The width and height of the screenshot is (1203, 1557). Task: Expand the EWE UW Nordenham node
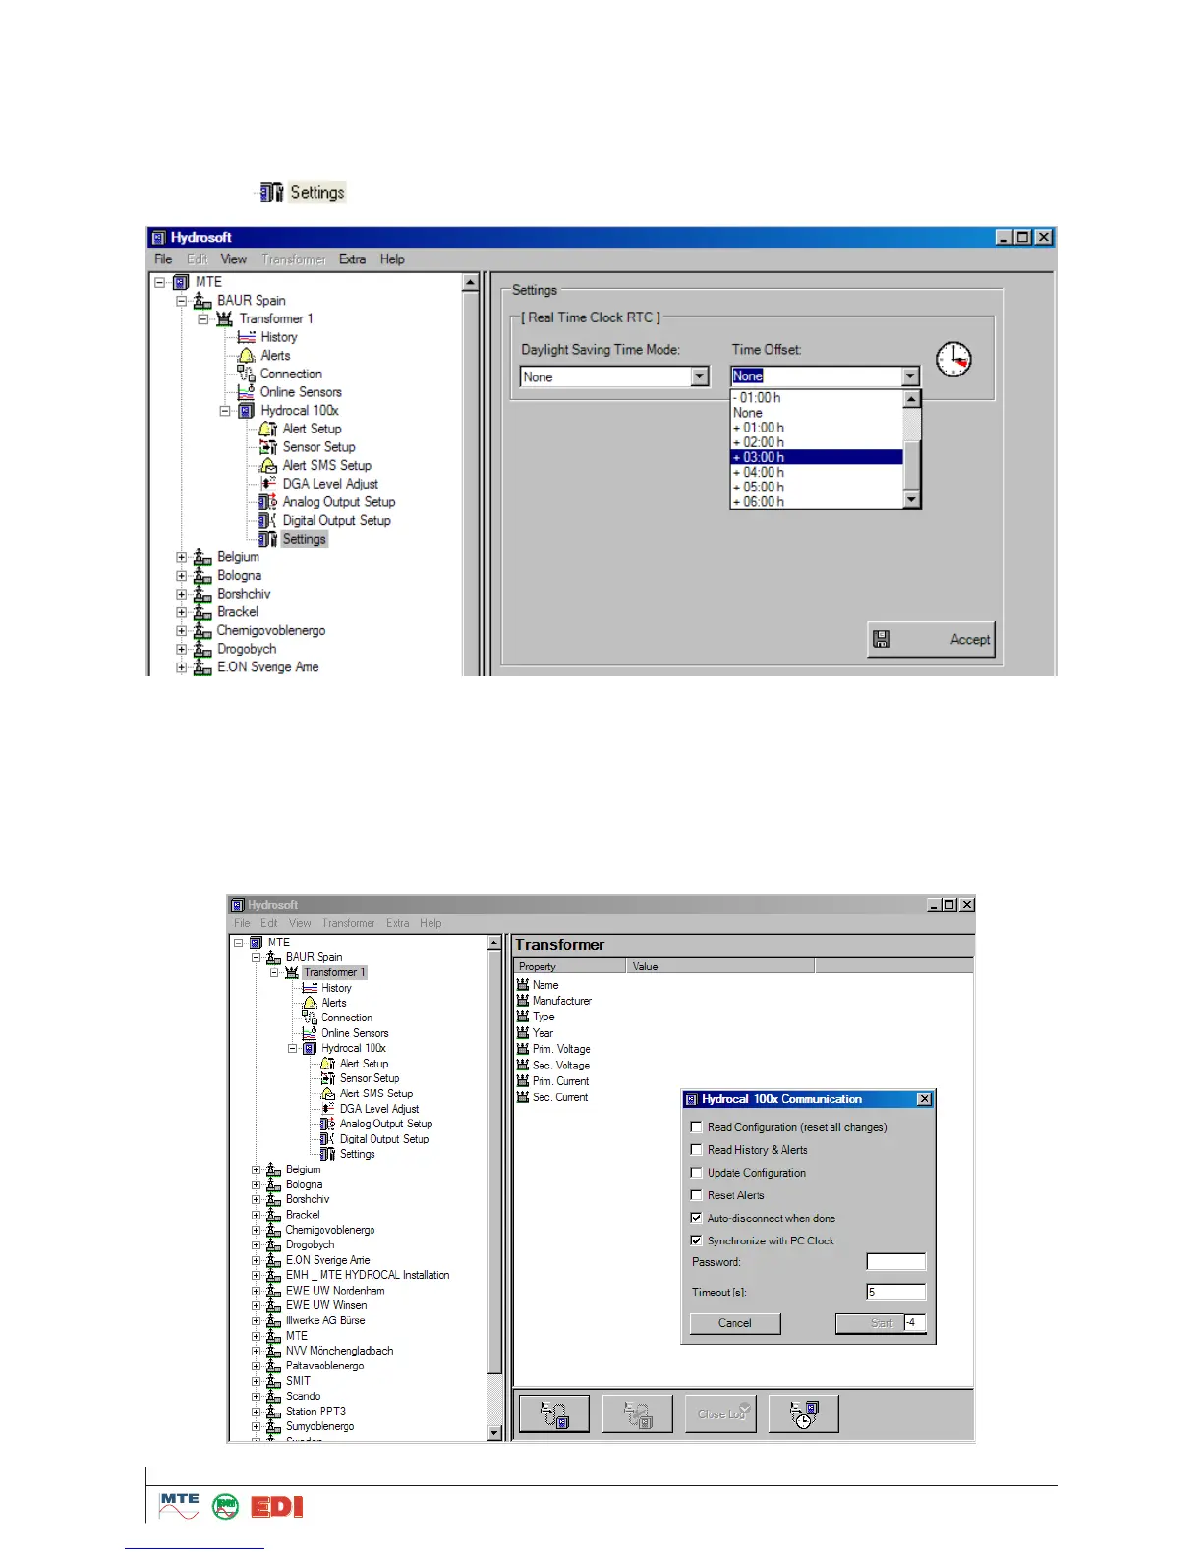[x=257, y=1291]
